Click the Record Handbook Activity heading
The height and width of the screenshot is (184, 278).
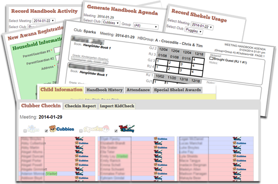click(44, 11)
